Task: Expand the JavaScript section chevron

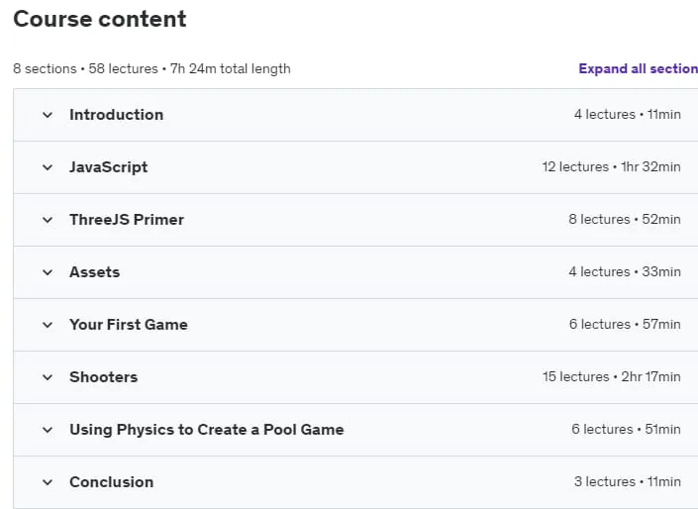Action: [x=48, y=167]
